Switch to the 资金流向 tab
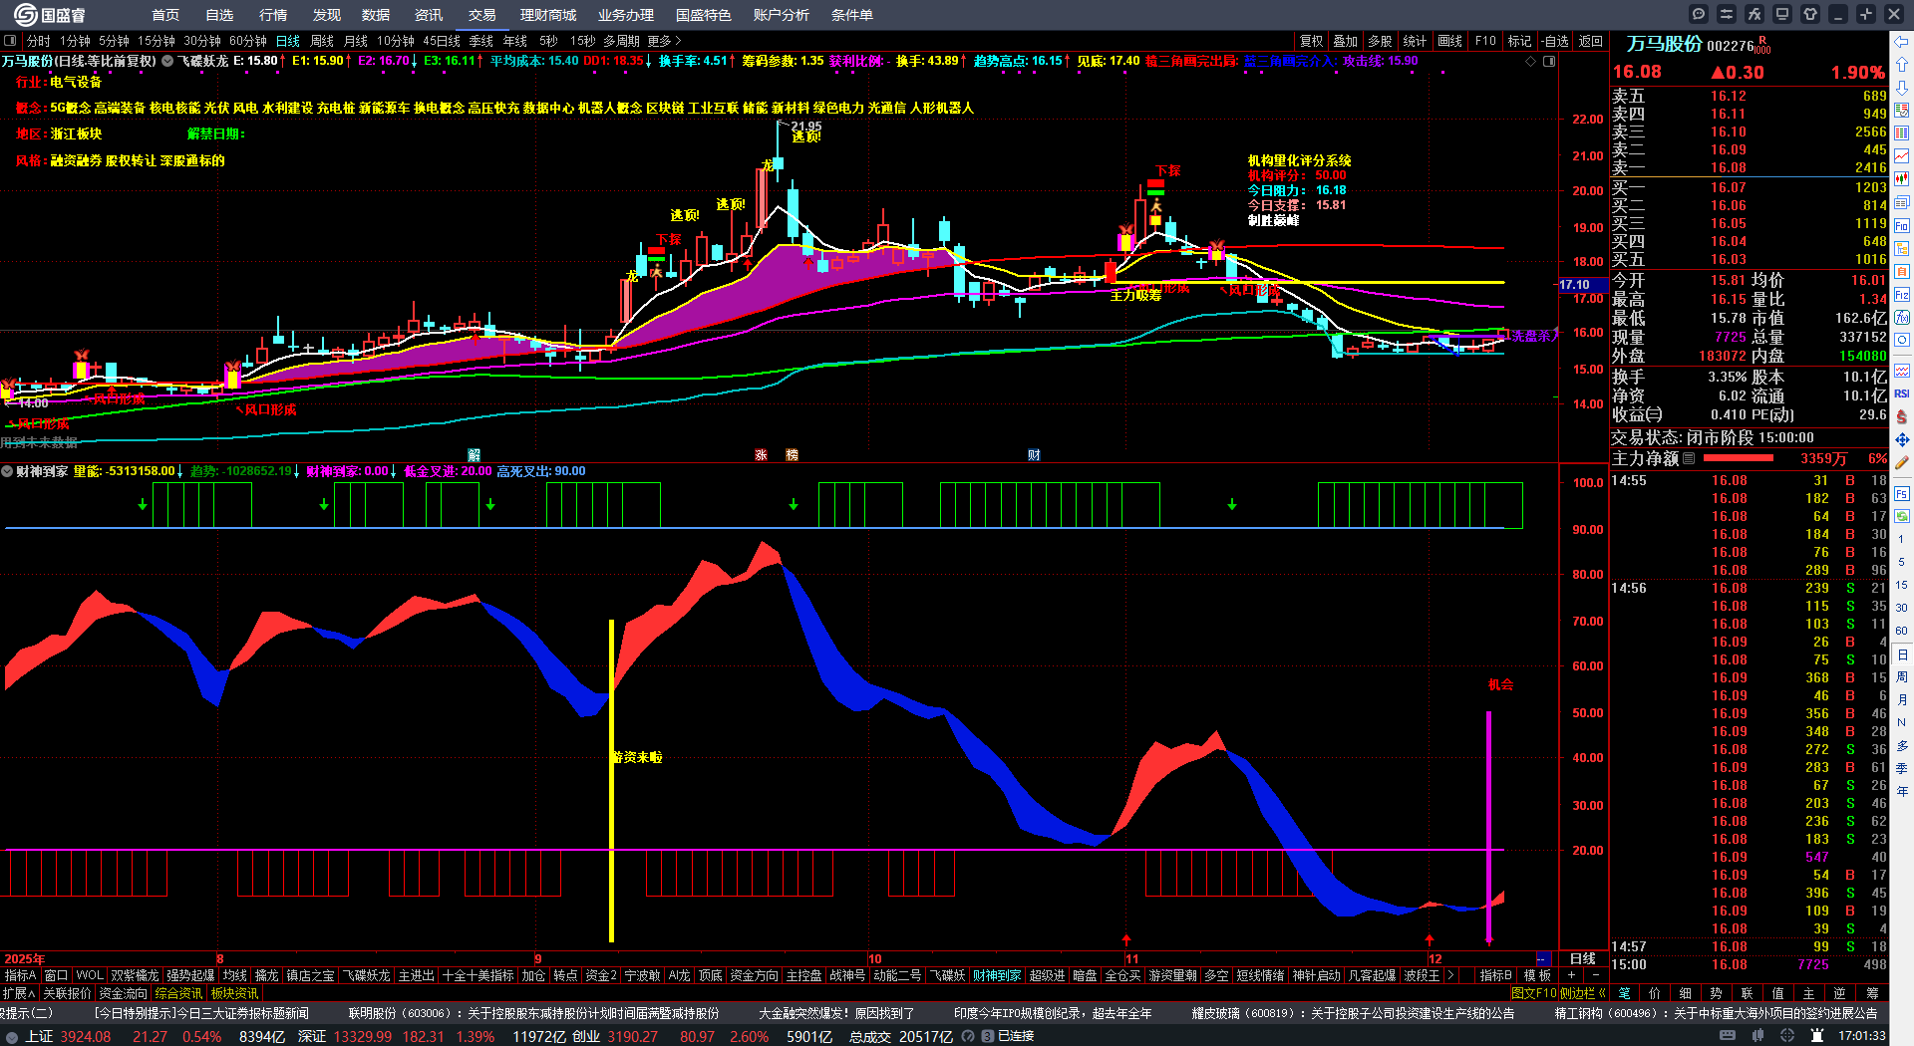The width and height of the screenshot is (1914, 1046). tap(123, 993)
